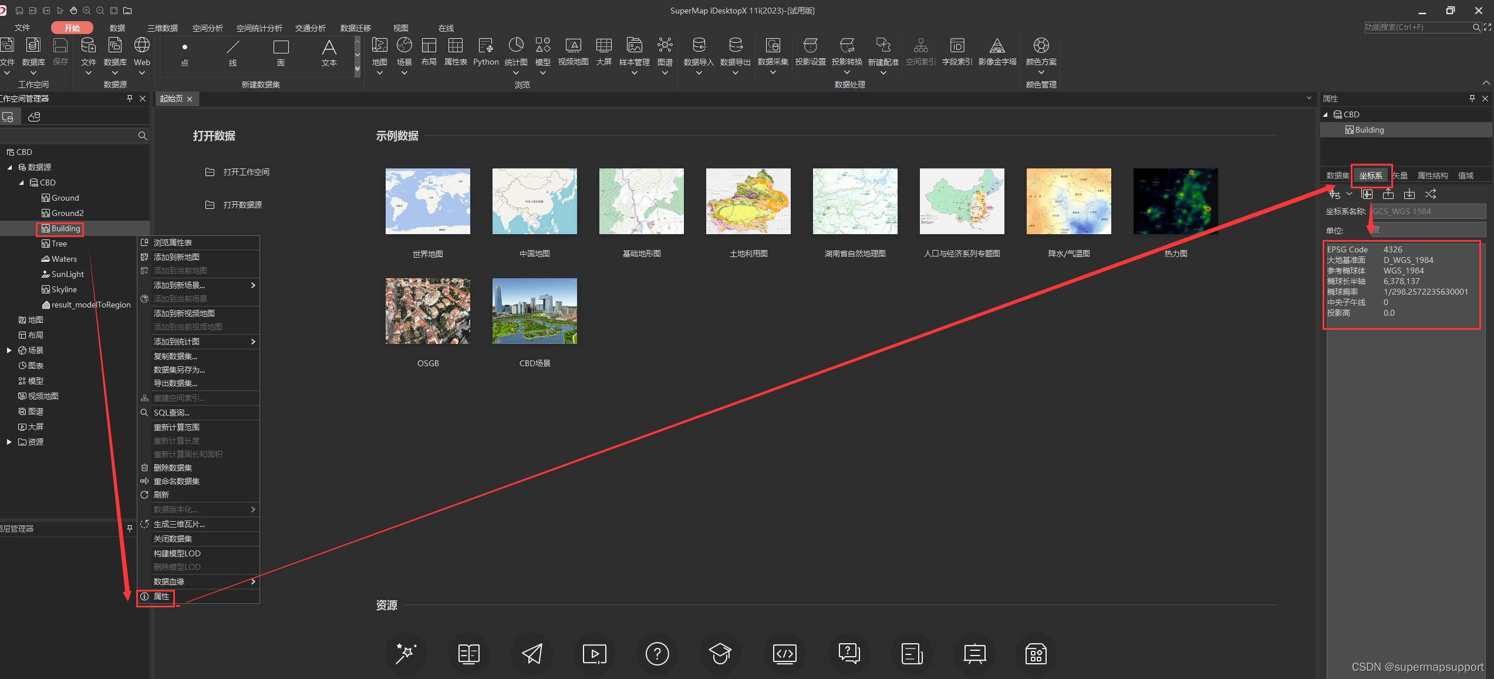This screenshot has width=1494, height=679.
Task: Pin the layer manager panel
Action: tap(130, 528)
